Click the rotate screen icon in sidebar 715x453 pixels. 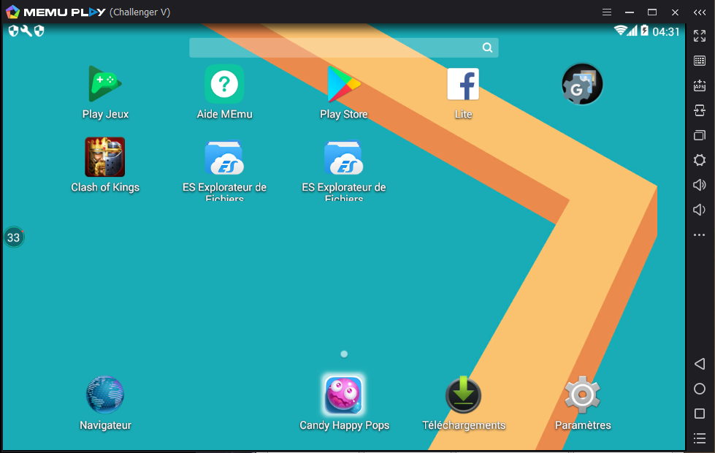click(x=700, y=110)
